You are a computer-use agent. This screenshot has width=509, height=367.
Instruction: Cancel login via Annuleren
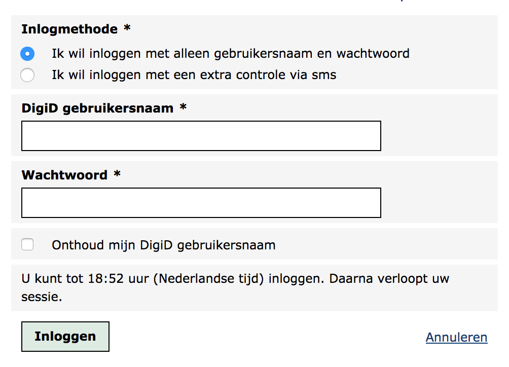[456, 337]
